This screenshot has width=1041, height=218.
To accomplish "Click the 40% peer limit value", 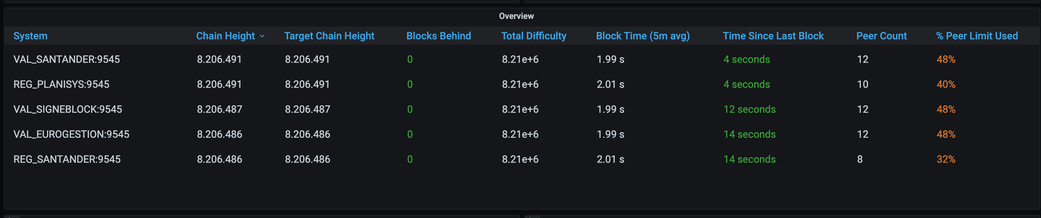I will coord(946,84).
